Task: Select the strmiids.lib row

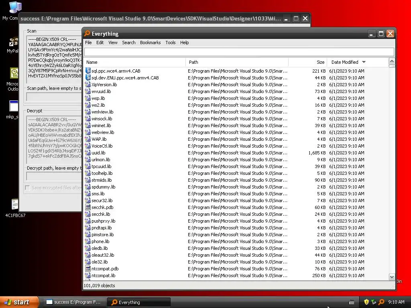Action: pos(236,180)
